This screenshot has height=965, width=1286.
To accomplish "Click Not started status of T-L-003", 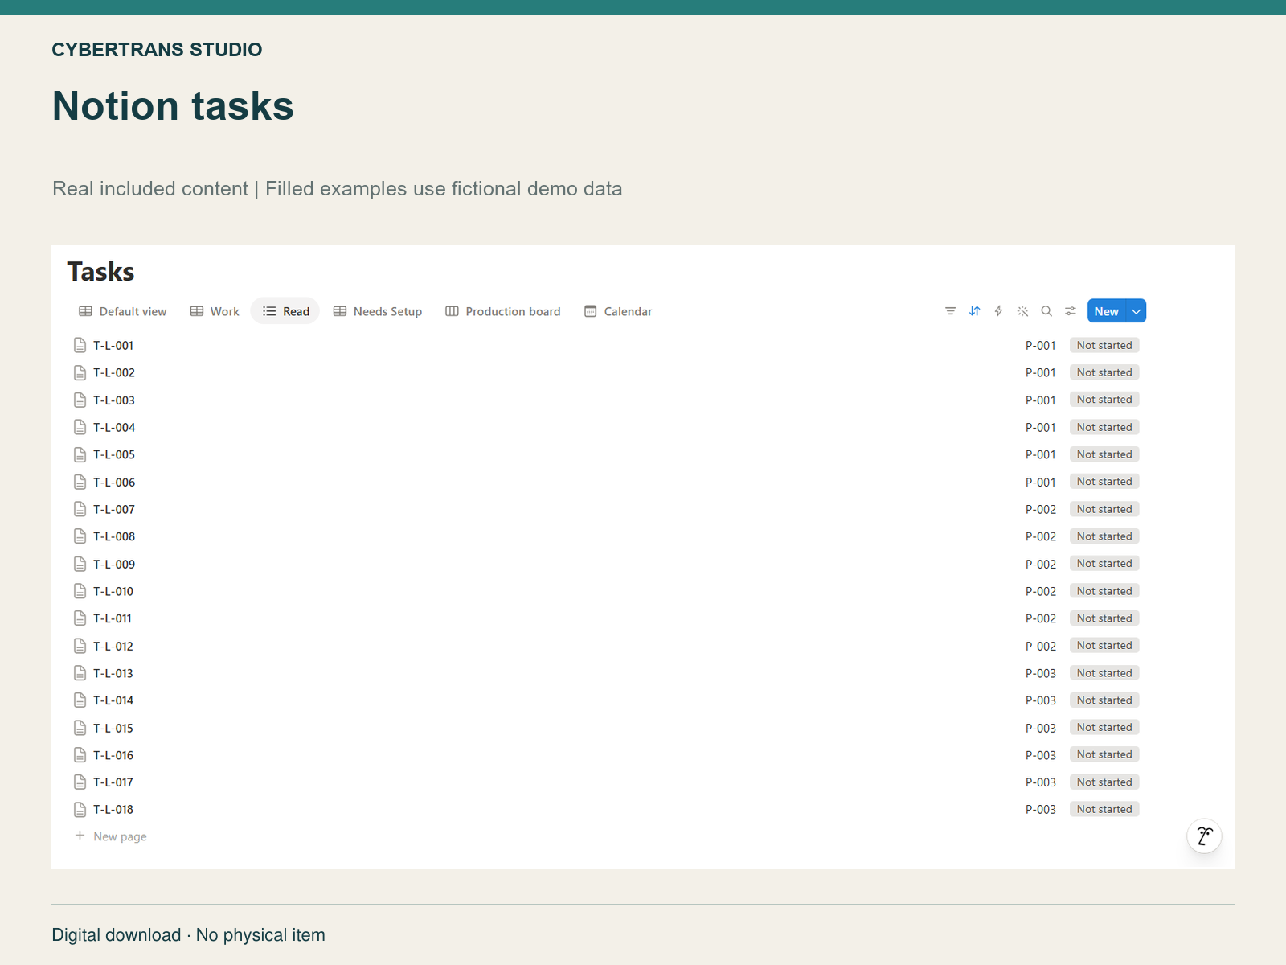I will pos(1104,400).
